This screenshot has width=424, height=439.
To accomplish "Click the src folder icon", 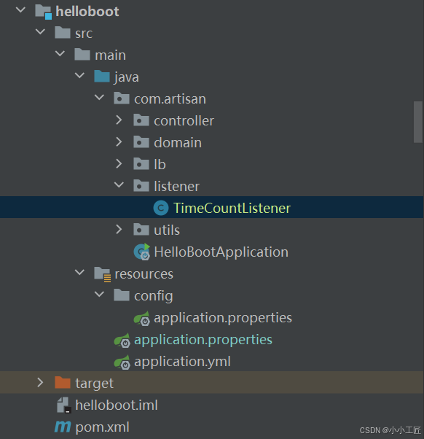I will pos(63,33).
